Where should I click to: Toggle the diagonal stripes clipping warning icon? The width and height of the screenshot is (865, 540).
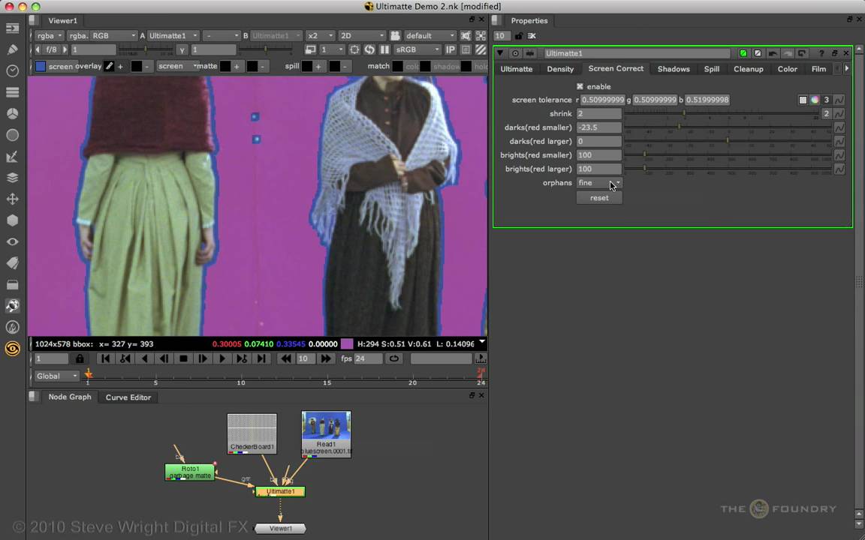click(481, 49)
